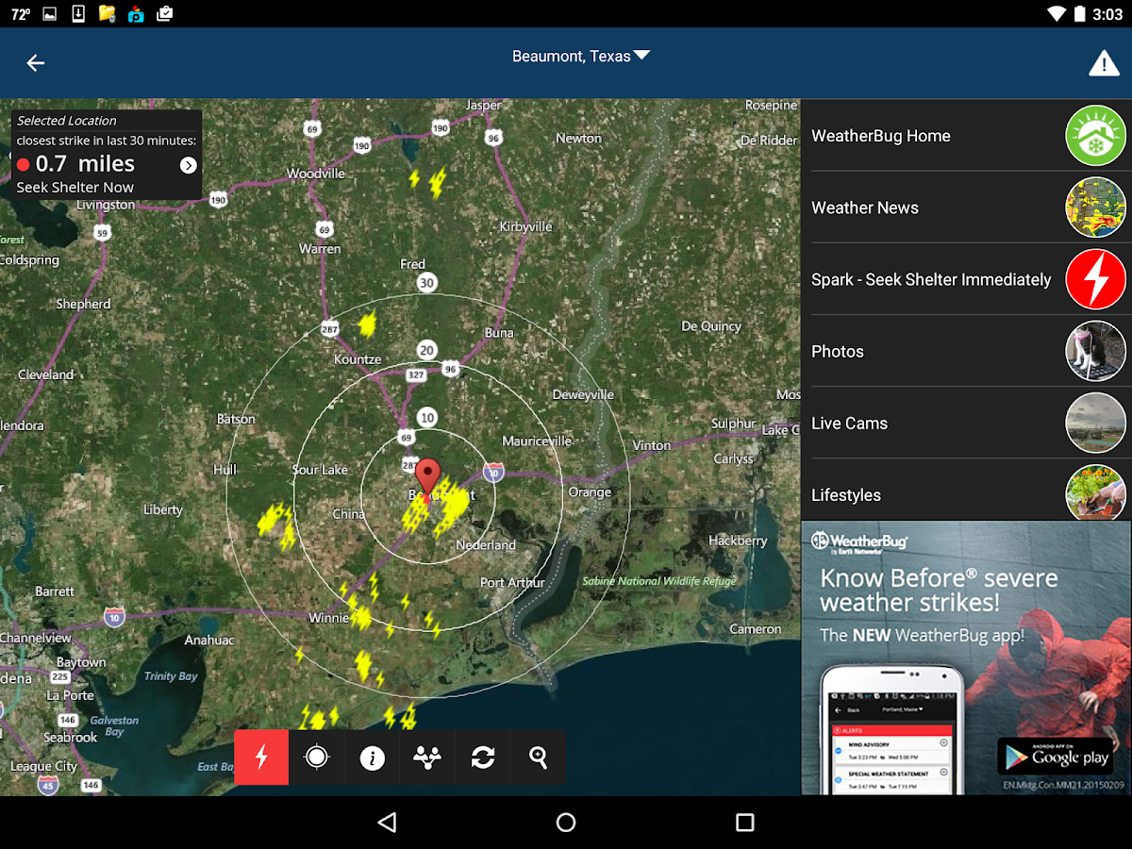The height and width of the screenshot is (849, 1132).
Task: Android home navigation button
Action: pyautogui.click(x=566, y=823)
